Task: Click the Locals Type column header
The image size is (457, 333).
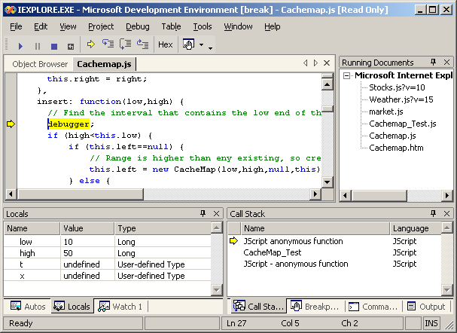Action: click(163, 228)
